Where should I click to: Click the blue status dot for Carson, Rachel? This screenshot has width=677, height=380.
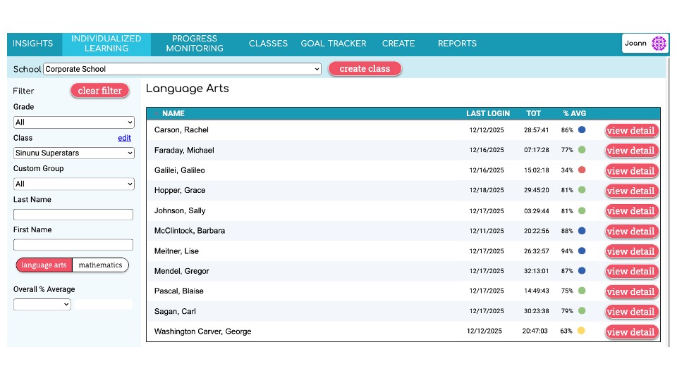pos(582,129)
